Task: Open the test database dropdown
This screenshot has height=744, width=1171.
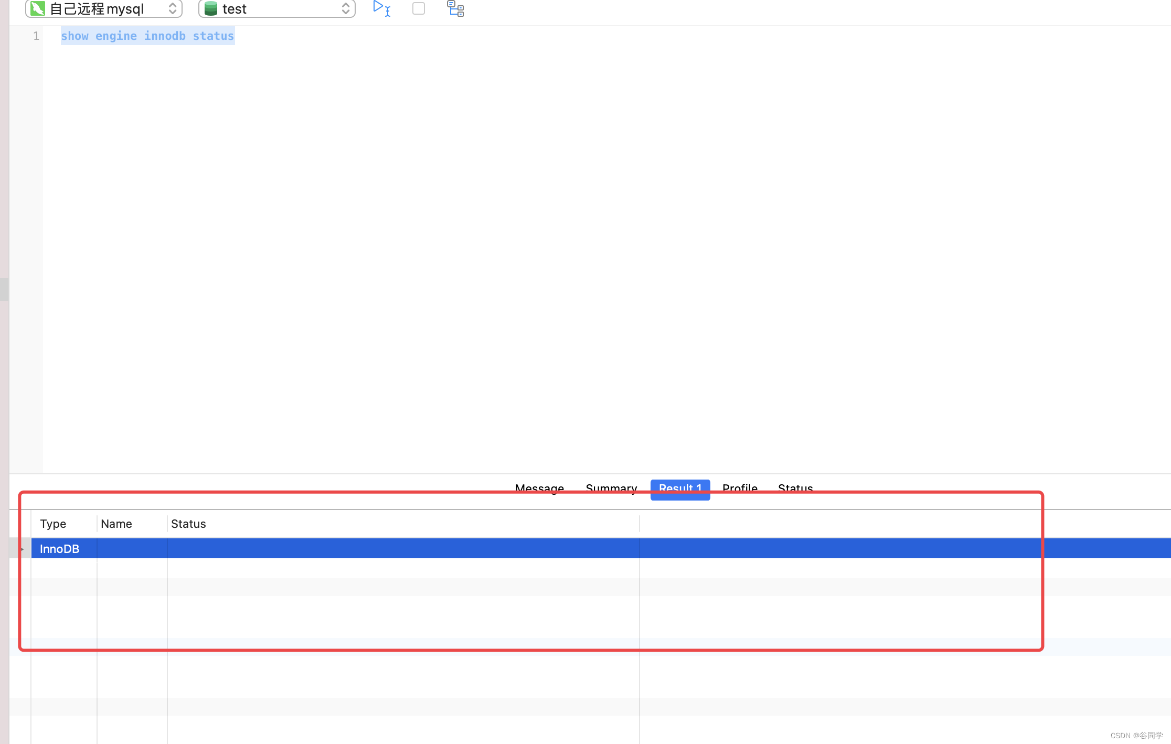Action: 277,8
